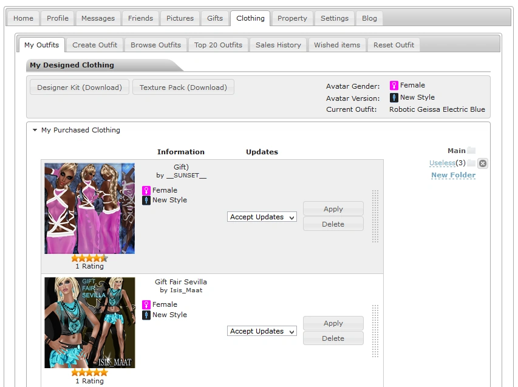Delete the Useless folder with x icon
The height and width of the screenshot is (387, 518).
pyautogui.click(x=482, y=163)
